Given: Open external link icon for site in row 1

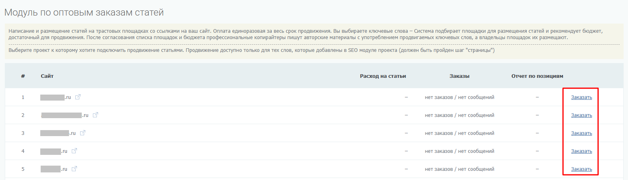Looking at the screenshot, I should (78, 97).
